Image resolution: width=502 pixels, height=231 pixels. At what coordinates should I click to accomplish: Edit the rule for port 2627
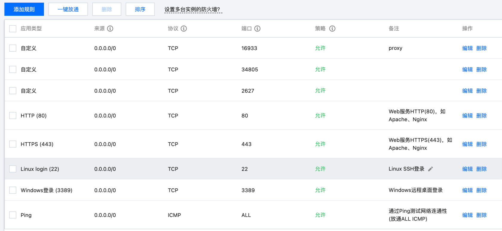pos(467,91)
